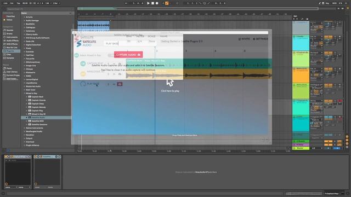Select the Master track header

[x=301, y=148]
